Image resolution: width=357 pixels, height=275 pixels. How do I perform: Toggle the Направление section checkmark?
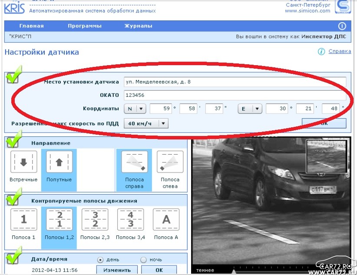[x=13, y=139]
